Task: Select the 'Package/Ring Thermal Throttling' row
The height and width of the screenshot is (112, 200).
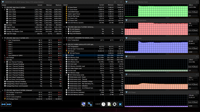Action: 32,82
